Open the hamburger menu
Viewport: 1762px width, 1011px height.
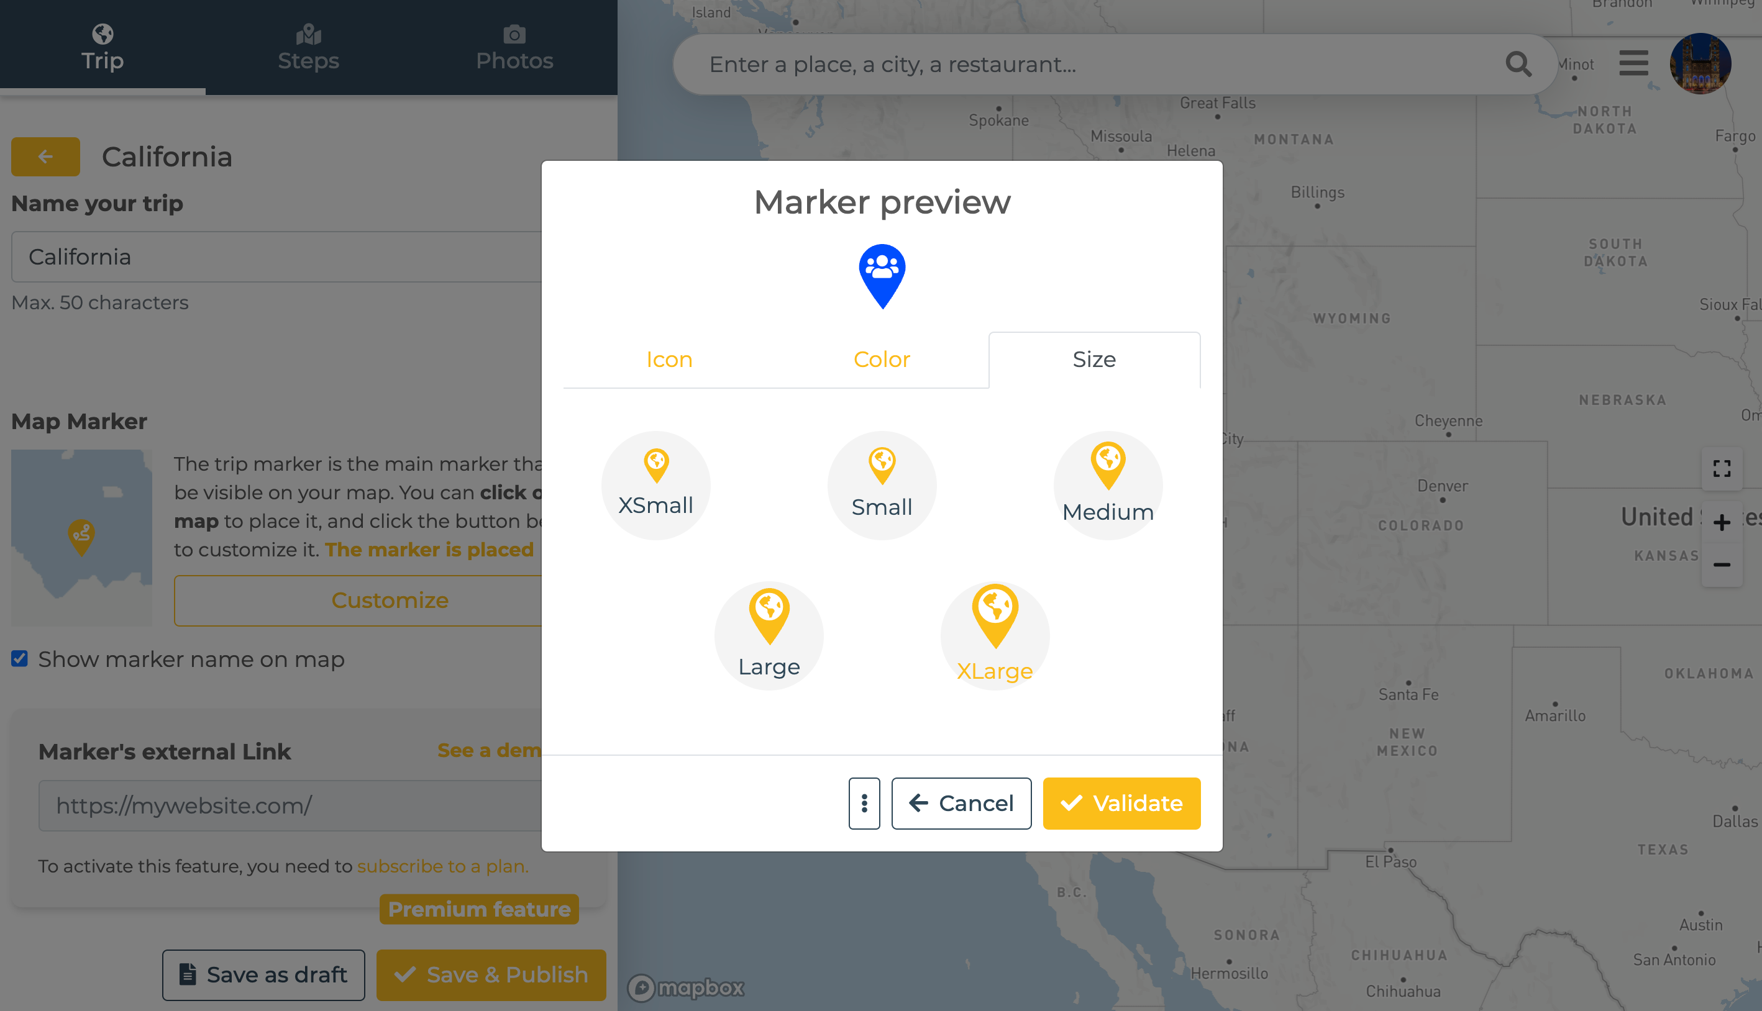[1633, 63]
